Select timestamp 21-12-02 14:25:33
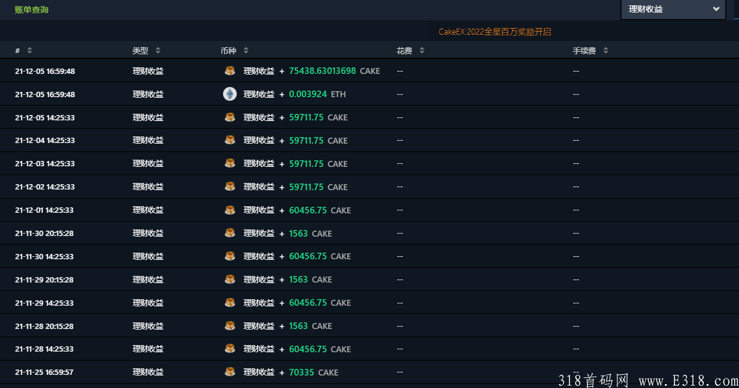 coord(45,187)
